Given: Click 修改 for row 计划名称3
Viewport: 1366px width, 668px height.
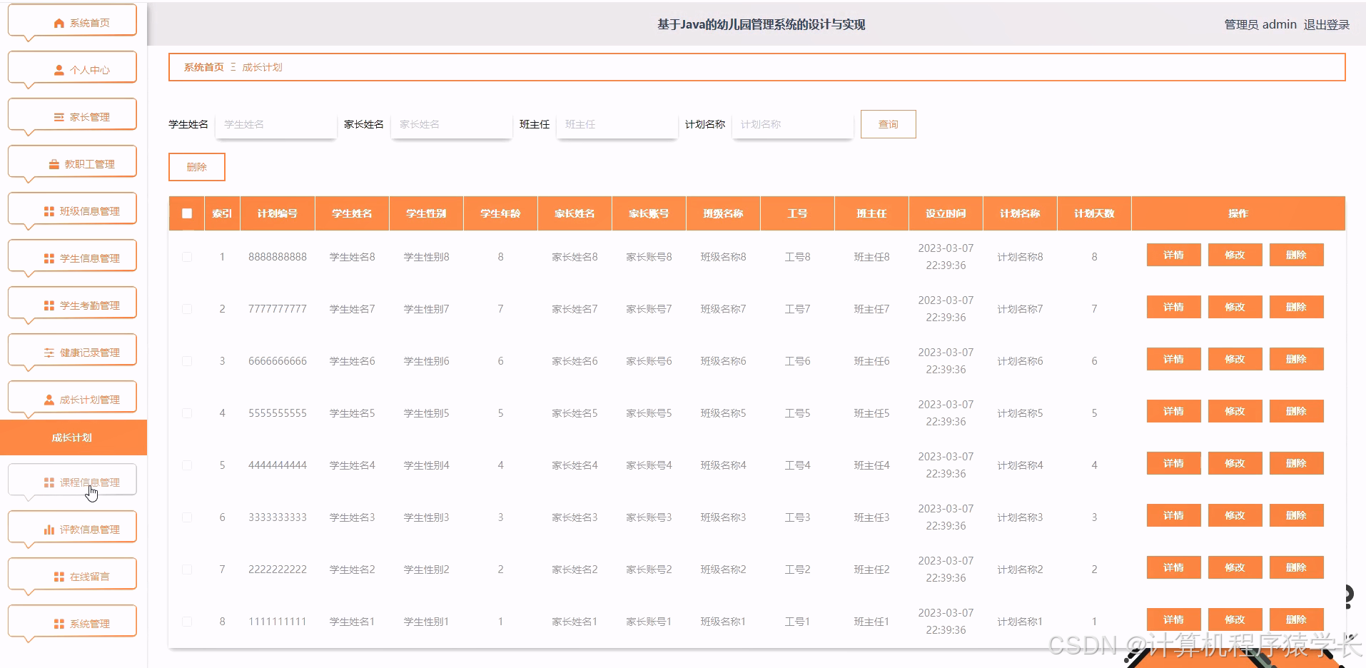Looking at the screenshot, I should tap(1235, 515).
